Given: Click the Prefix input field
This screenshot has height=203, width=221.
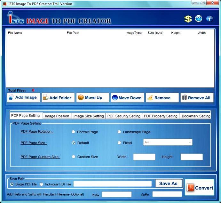Looking at the screenshot, I should pyautogui.click(x=117, y=194).
